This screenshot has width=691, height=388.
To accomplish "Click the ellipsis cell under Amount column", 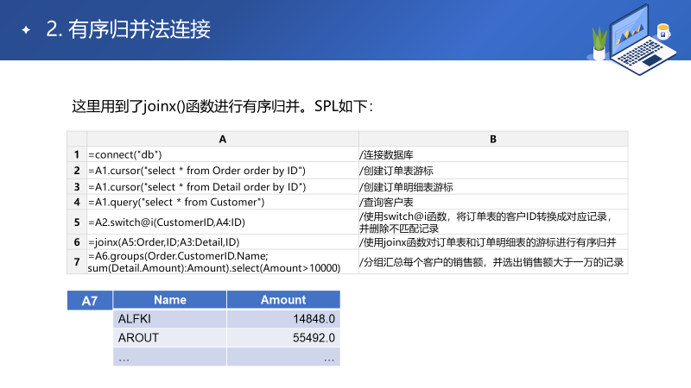I will tap(283, 356).
